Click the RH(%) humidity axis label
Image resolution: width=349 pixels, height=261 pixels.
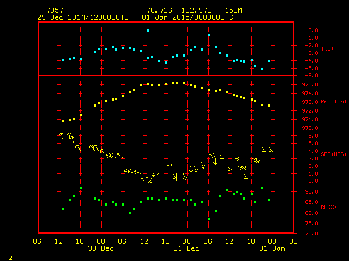[x=328, y=207]
